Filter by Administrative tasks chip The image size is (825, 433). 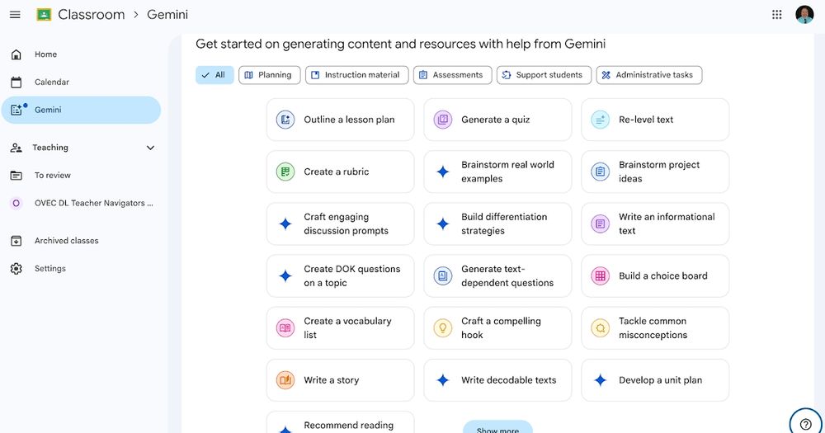click(x=649, y=75)
